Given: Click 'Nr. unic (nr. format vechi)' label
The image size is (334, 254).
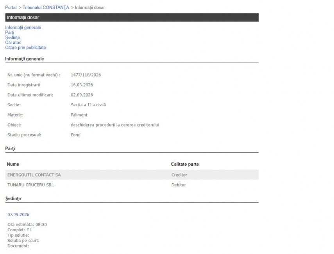Looking at the screenshot, I should (34, 75).
